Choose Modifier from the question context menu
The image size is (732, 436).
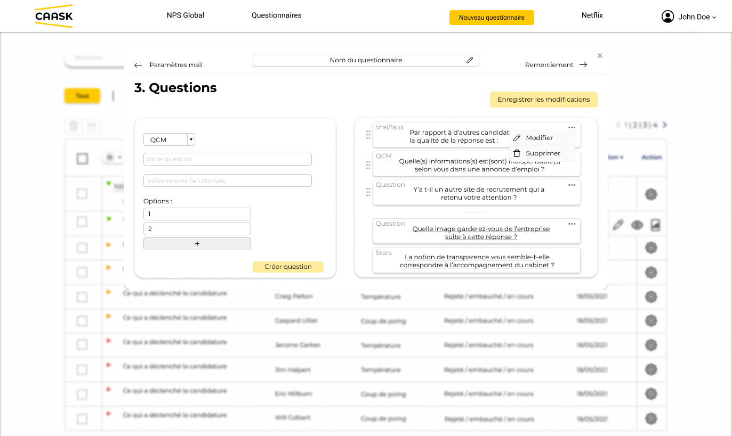542,138
